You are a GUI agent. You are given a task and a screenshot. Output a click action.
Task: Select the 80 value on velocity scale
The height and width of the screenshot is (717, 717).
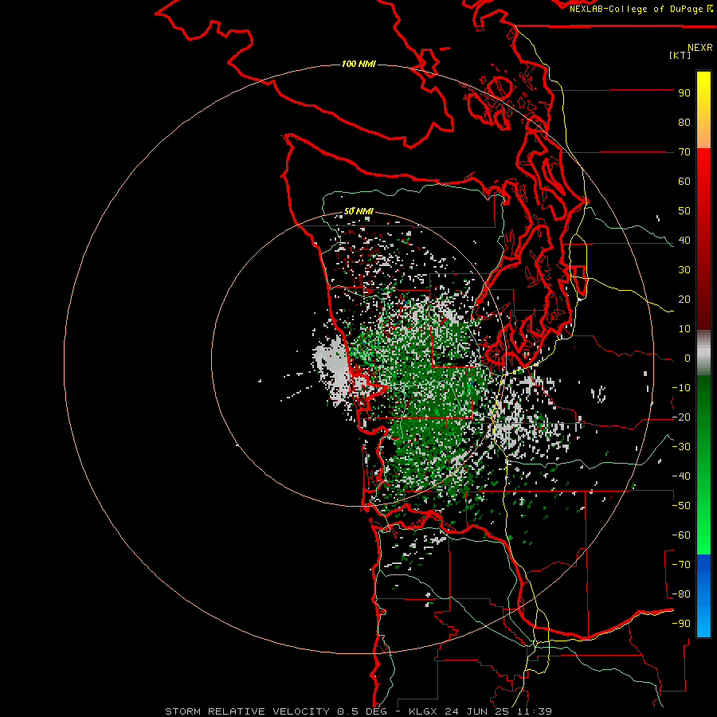click(x=684, y=122)
